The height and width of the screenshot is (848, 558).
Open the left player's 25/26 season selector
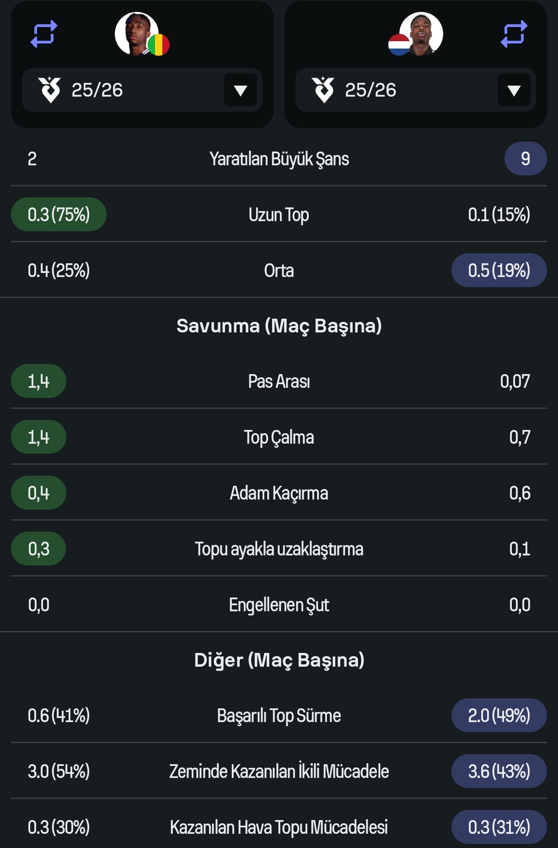click(x=142, y=90)
